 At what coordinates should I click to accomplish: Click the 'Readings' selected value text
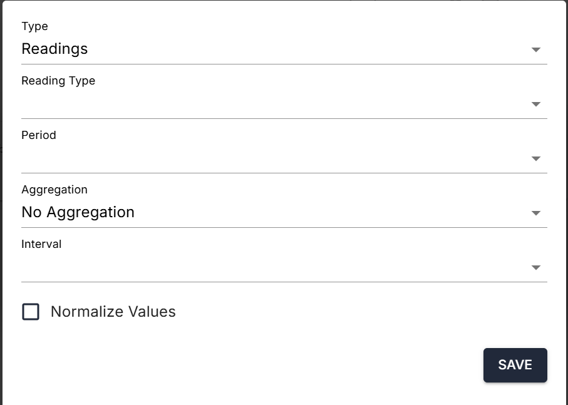click(54, 49)
